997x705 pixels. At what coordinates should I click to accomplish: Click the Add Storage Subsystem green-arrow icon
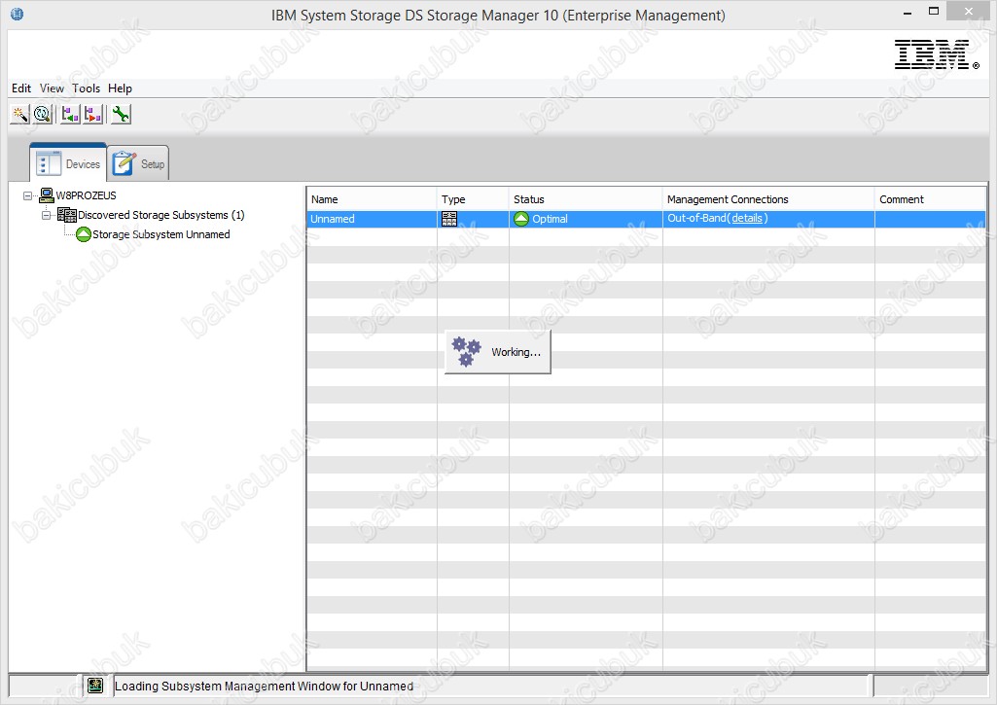(x=70, y=115)
